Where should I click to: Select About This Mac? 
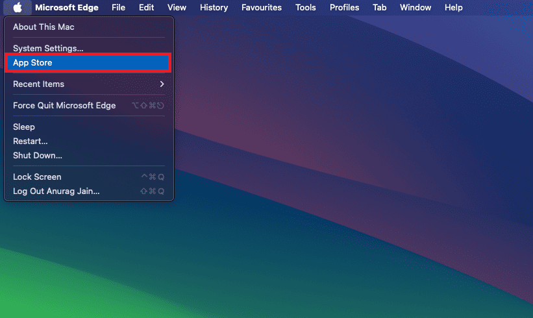[x=89, y=27]
